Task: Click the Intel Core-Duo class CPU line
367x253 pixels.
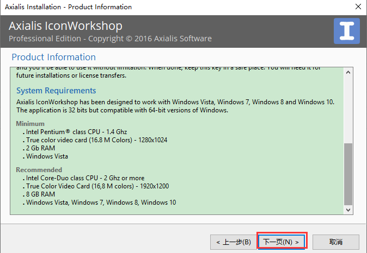Action: pos(83,178)
